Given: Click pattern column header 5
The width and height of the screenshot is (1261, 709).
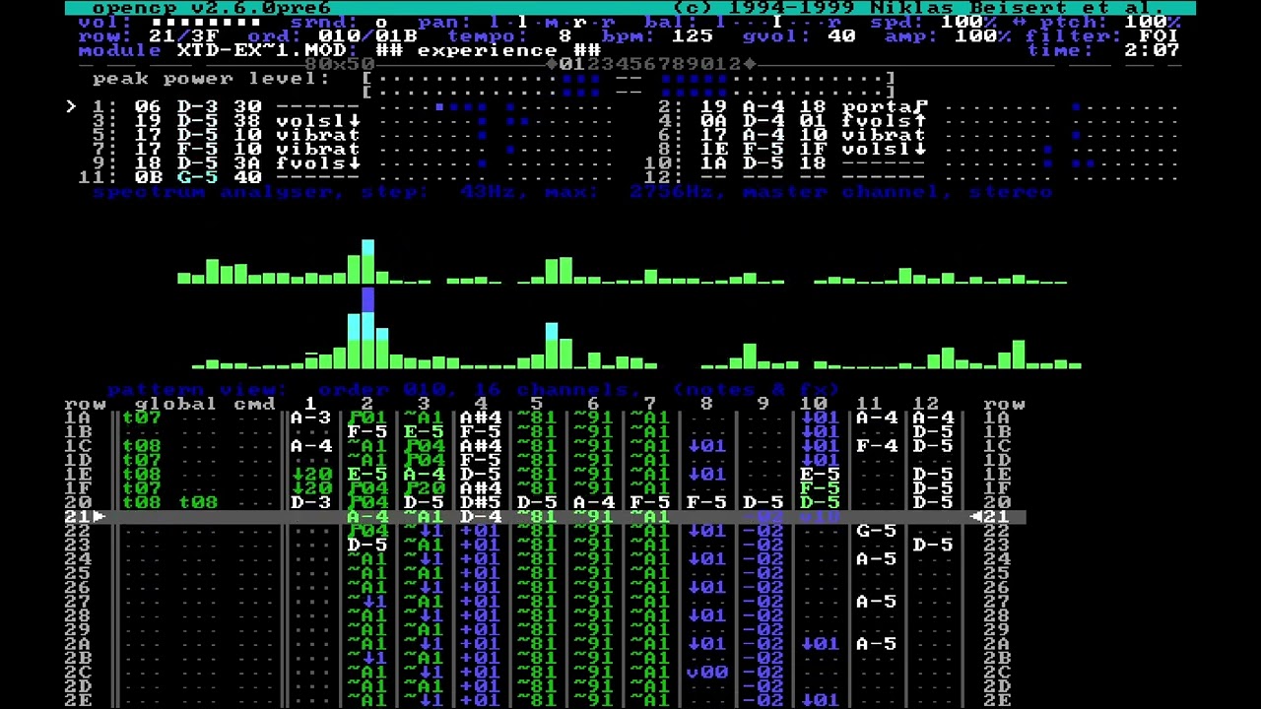Looking at the screenshot, I should coord(538,404).
